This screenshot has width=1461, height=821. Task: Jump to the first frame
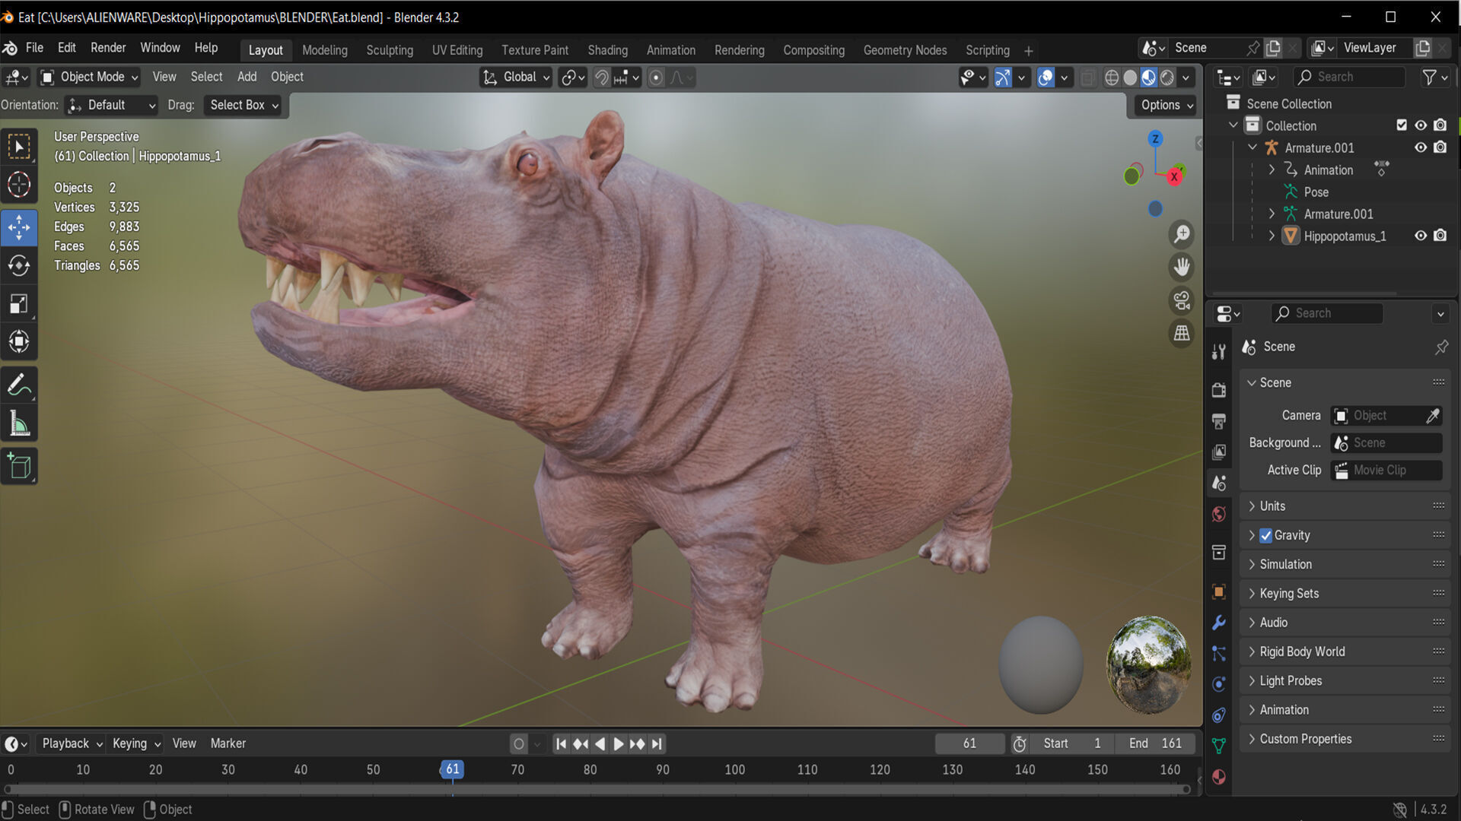tap(561, 744)
